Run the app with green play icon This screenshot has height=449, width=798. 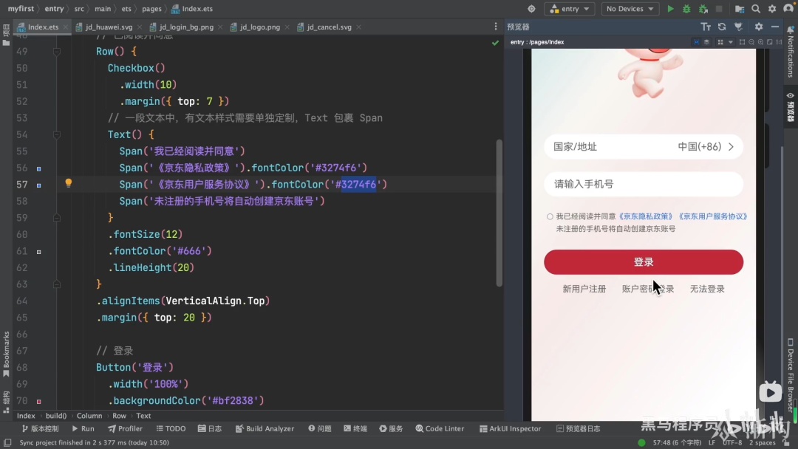click(670, 9)
